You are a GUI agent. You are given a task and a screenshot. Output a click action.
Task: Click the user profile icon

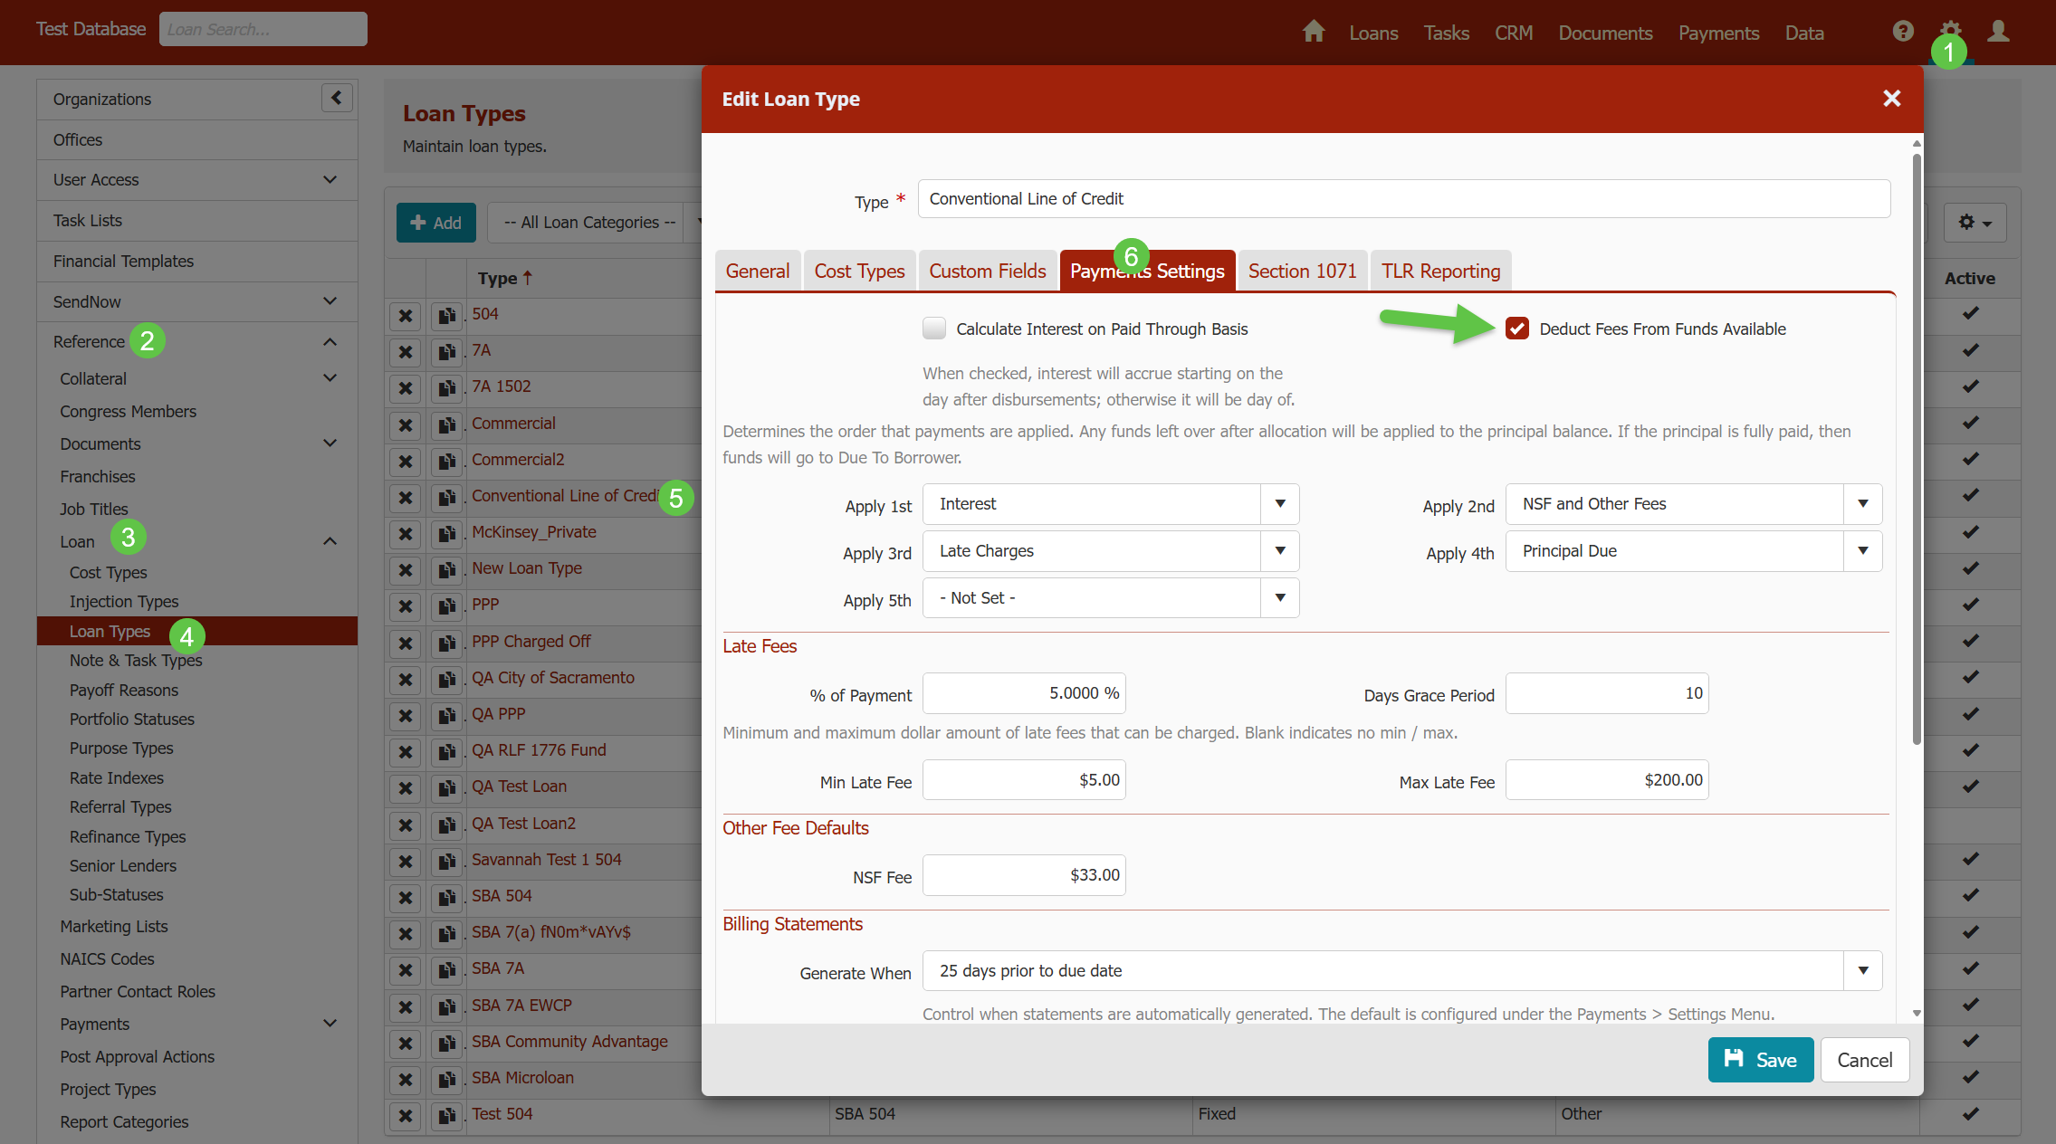(x=1998, y=32)
